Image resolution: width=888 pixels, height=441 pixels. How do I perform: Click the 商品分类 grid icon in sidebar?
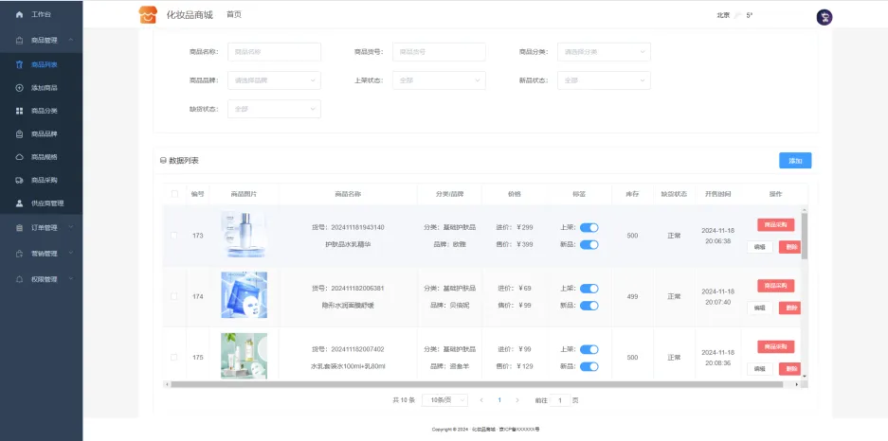click(20, 111)
